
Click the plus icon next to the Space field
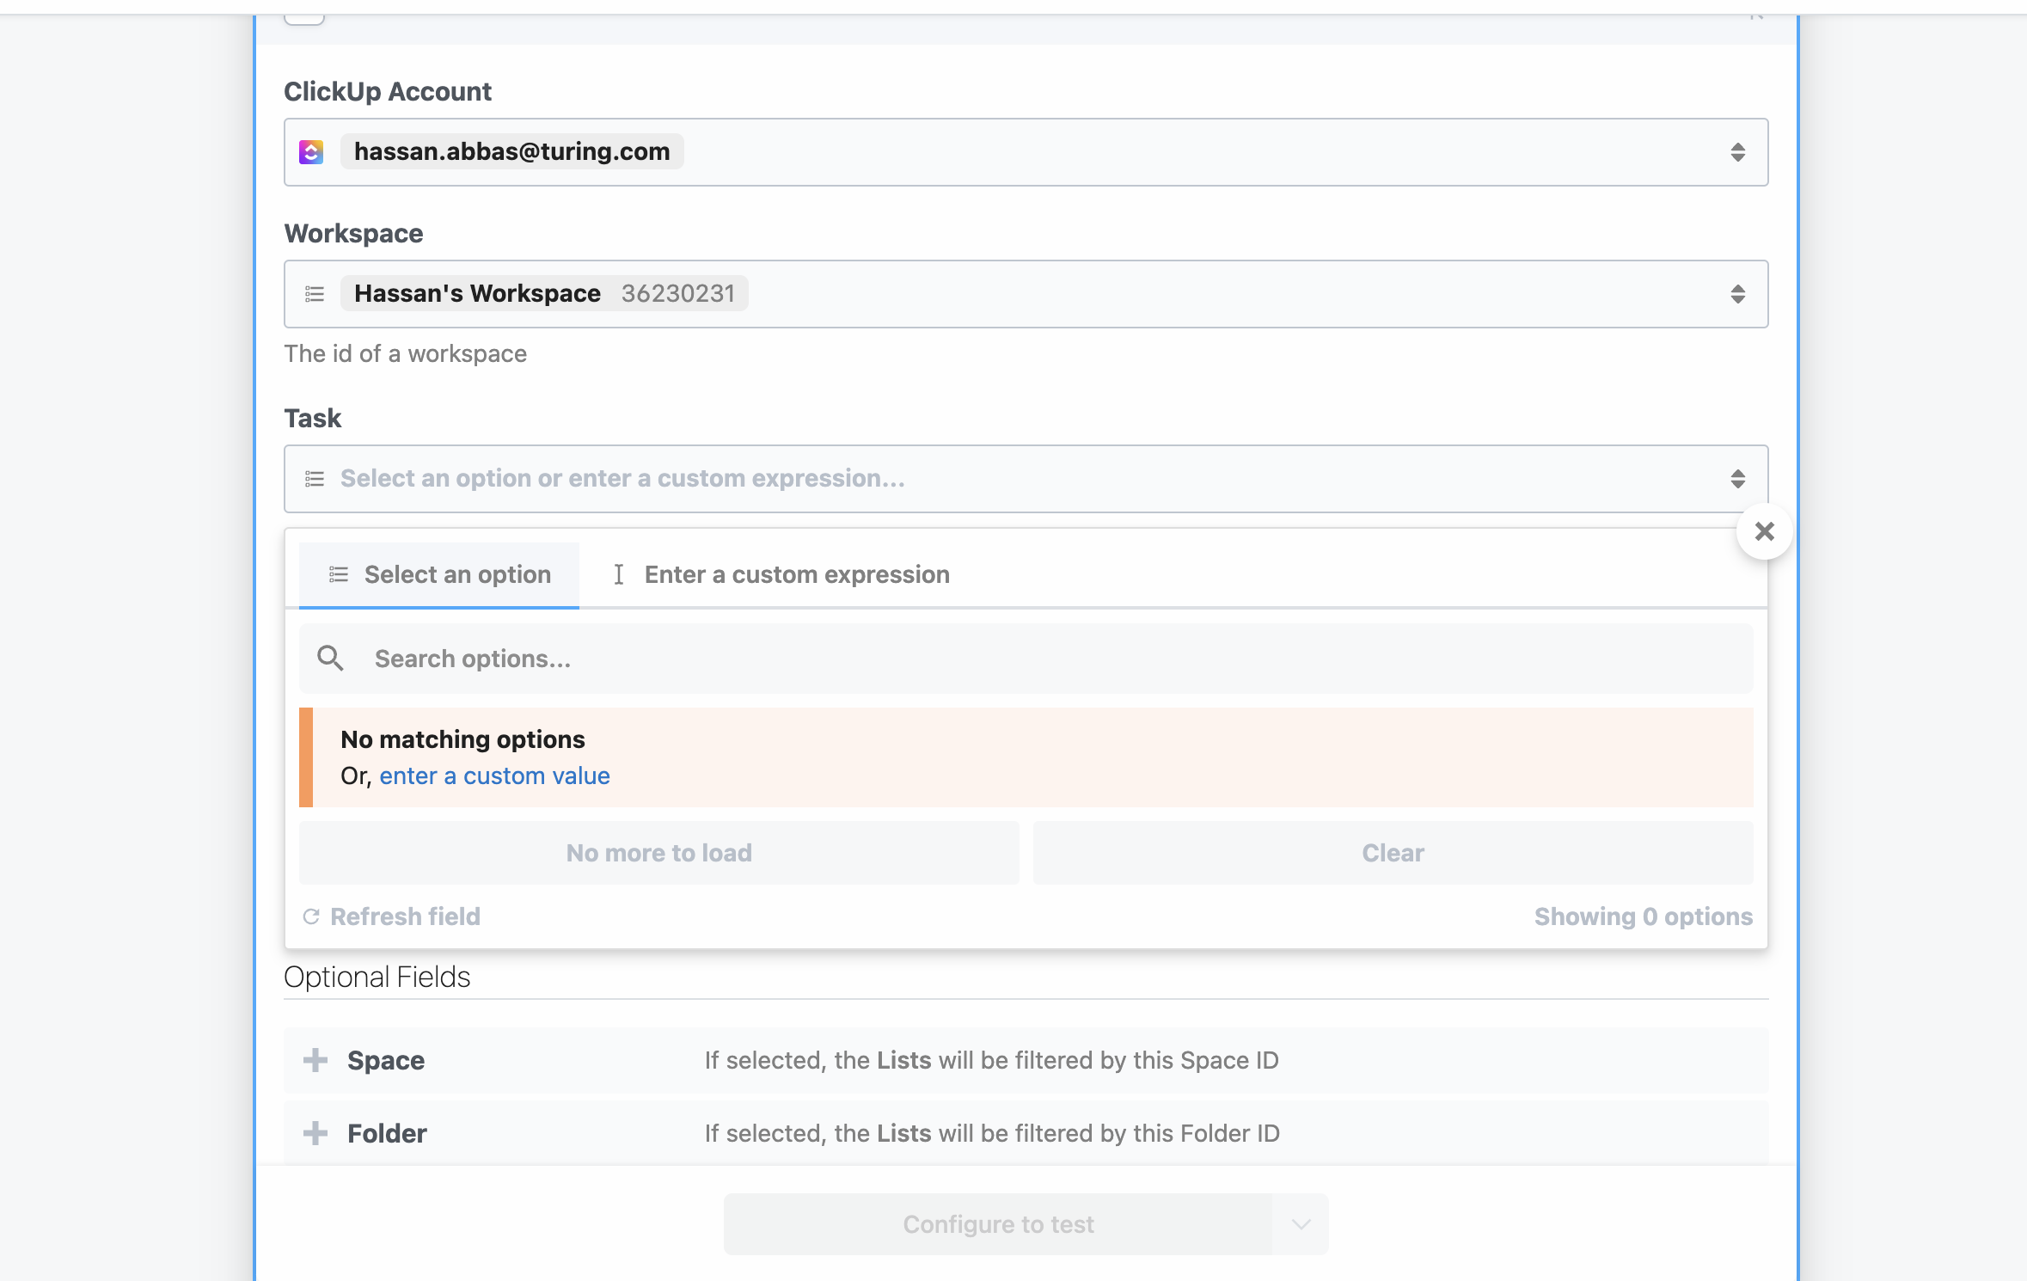(315, 1060)
